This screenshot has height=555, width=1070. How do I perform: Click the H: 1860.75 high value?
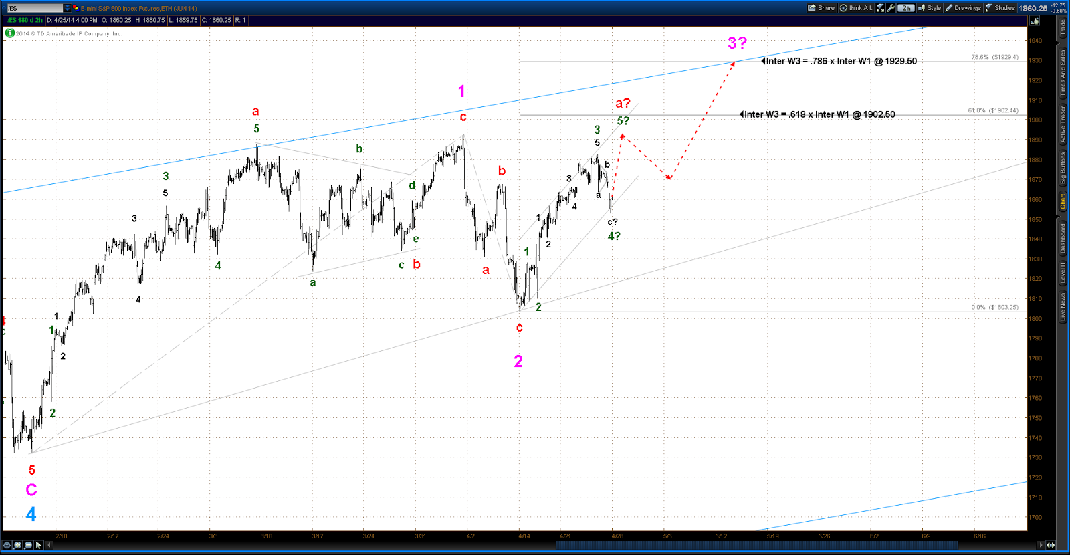pos(150,21)
